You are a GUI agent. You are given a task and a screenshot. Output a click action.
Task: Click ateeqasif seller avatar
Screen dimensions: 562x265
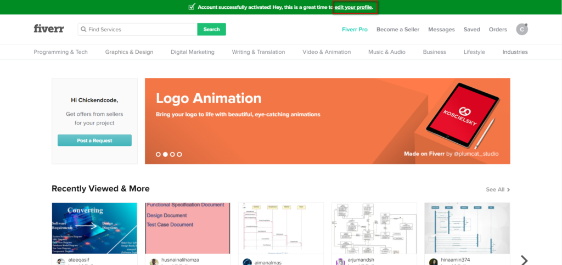click(61, 262)
